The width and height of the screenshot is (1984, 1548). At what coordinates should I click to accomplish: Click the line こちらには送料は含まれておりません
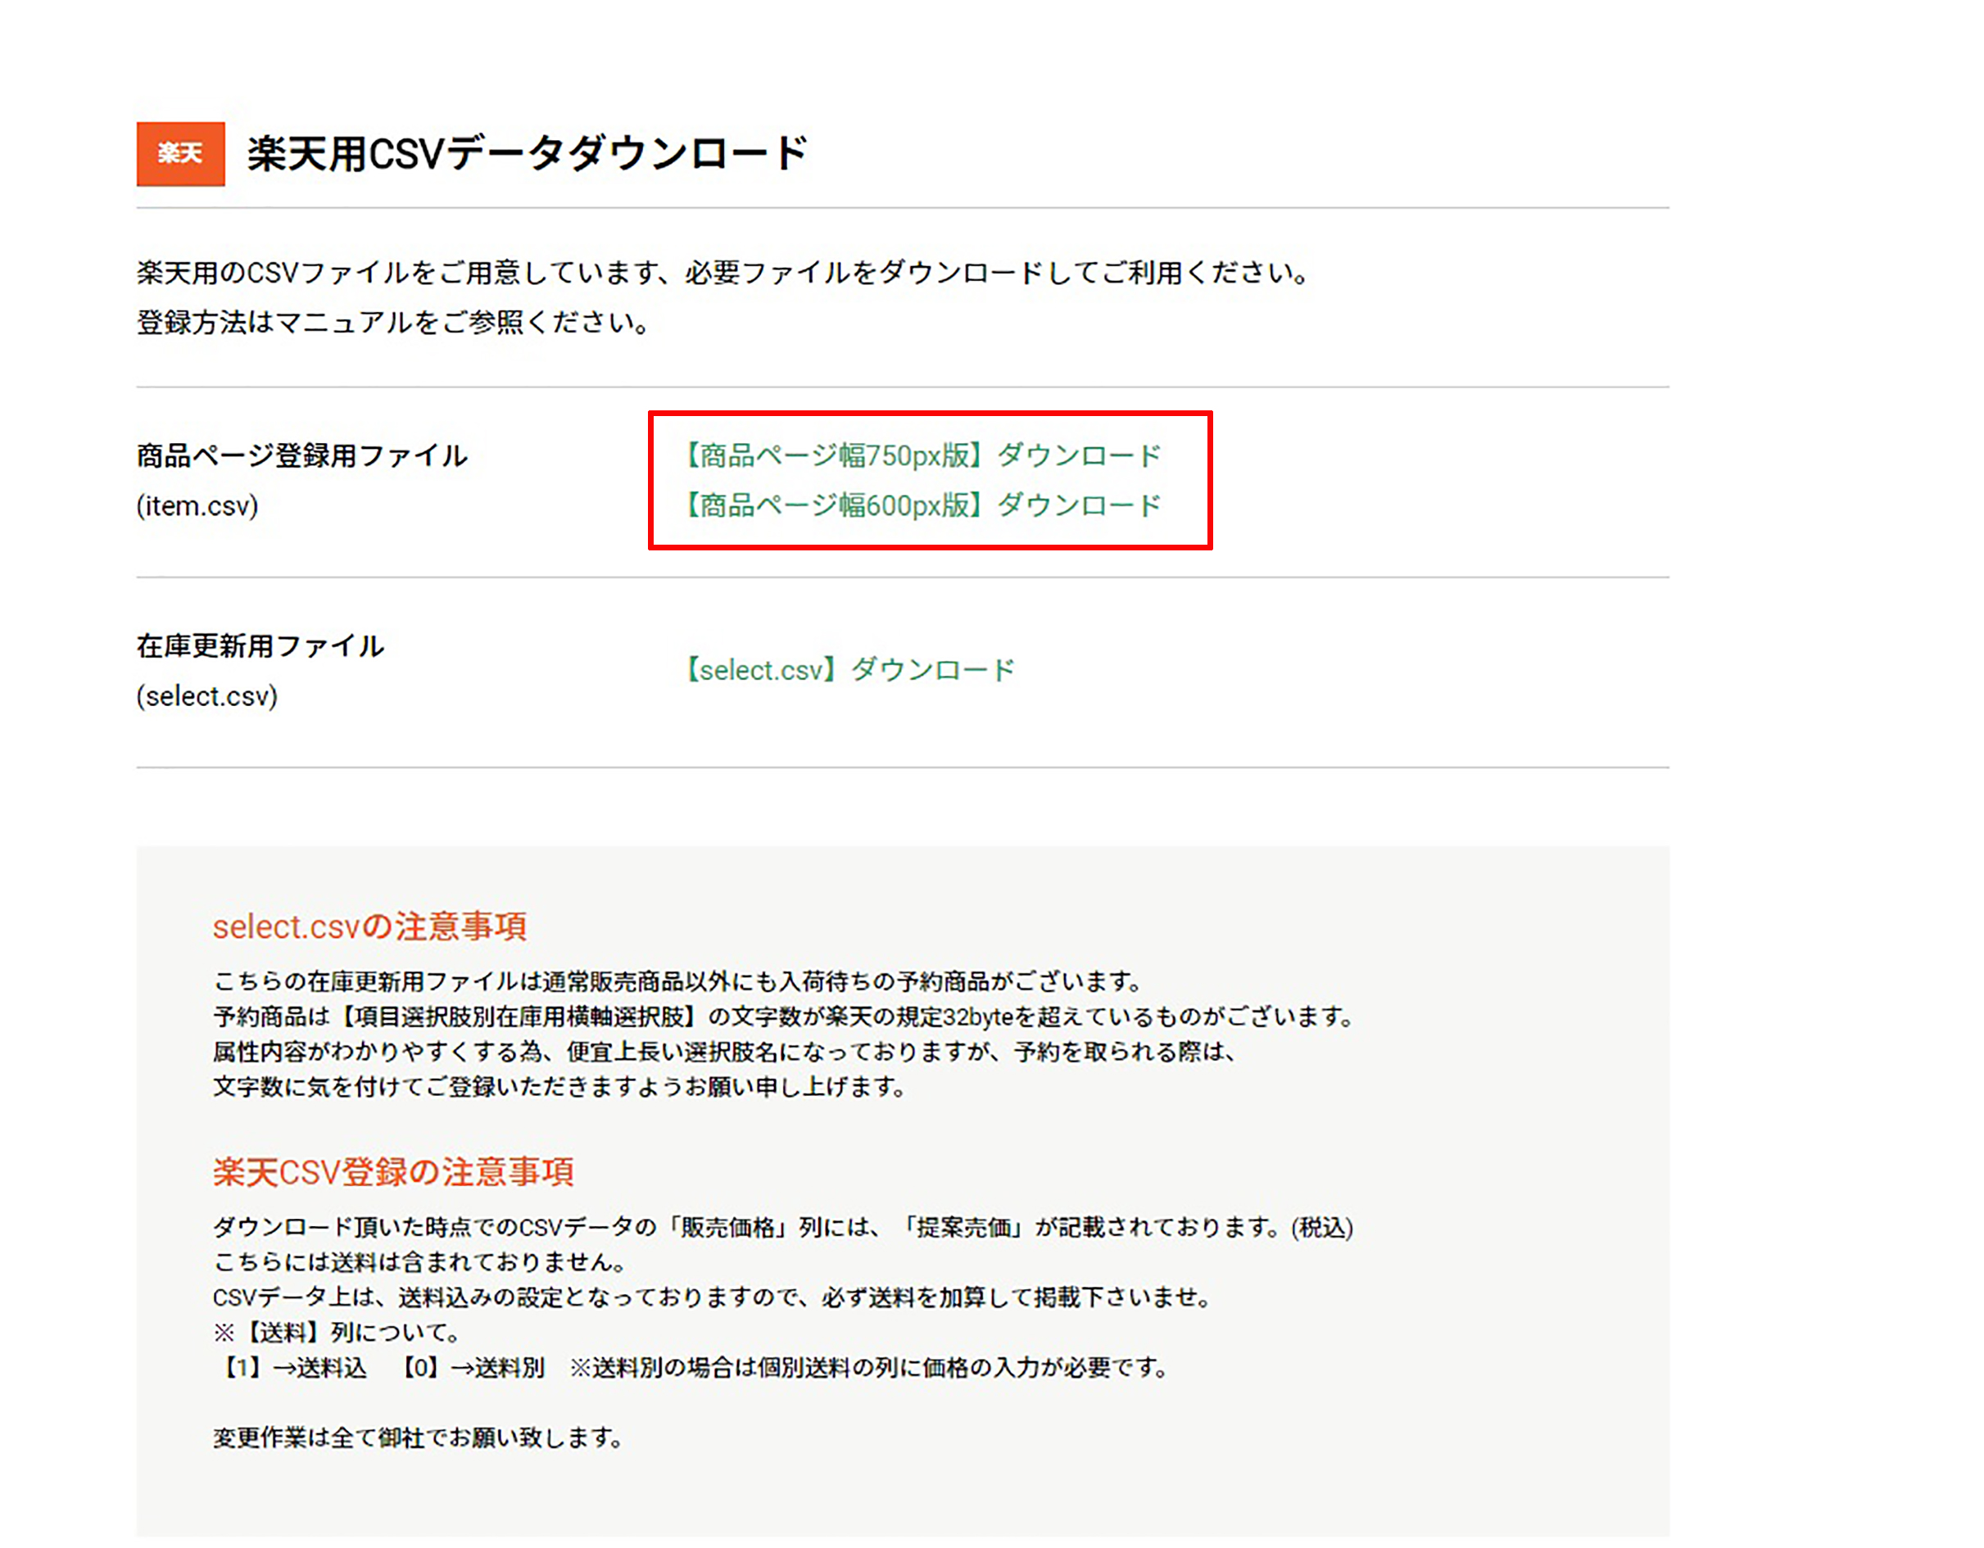pyautogui.click(x=420, y=1262)
